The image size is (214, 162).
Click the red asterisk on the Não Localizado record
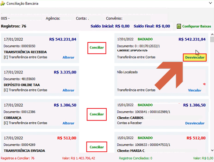[x=204, y=84]
